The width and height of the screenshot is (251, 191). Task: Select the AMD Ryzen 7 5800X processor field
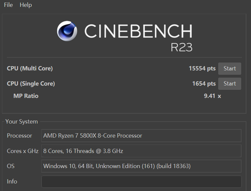coord(141,136)
